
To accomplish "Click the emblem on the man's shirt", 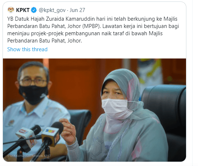I will pyautogui.click(x=11, y=123).
